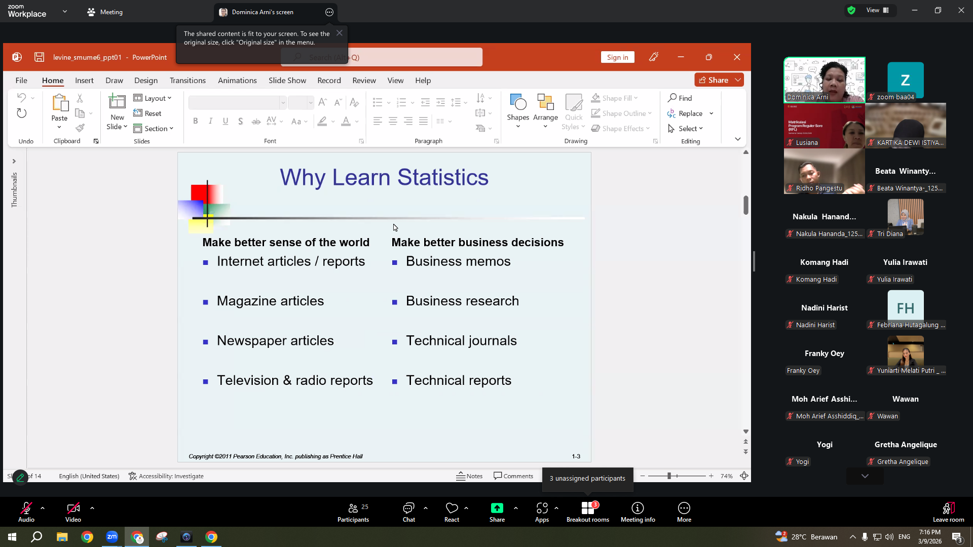This screenshot has height=547, width=973.
Task: Toggle the Notes pane in PowerPoint
Action: pyautogui.click(x=469, y=476)
